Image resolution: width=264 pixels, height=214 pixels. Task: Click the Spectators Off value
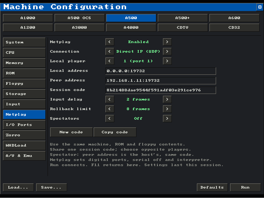coord(138,119)
